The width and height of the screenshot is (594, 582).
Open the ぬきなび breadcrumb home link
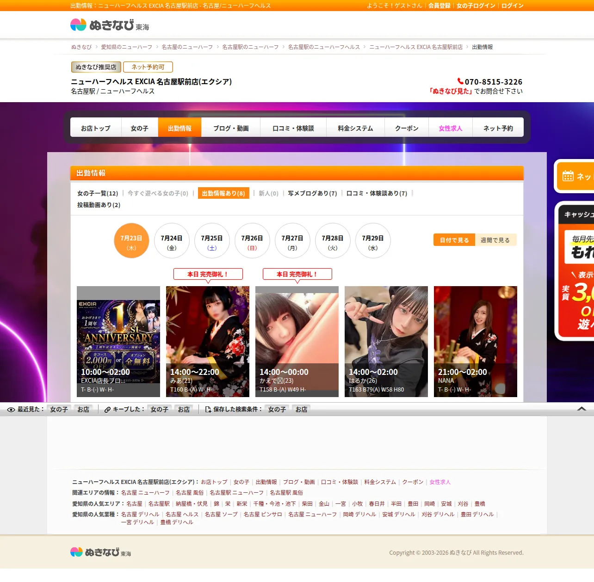(81, 47)
